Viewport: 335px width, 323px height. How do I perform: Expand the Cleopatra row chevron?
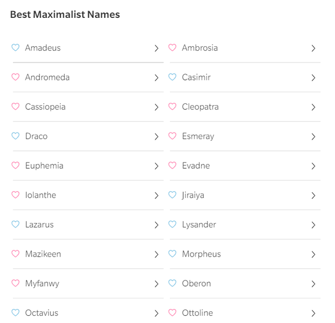[x=313, y=107]
